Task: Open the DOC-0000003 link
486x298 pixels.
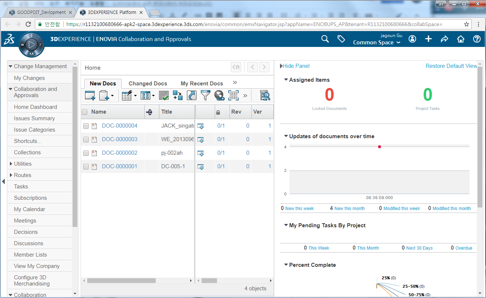Action: pyautogui.click(x=119, y=139)
